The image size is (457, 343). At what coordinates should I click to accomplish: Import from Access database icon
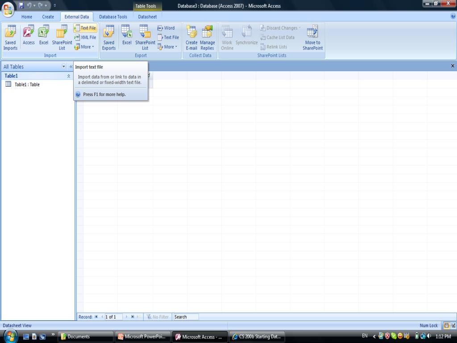click(x=29, y=35)
